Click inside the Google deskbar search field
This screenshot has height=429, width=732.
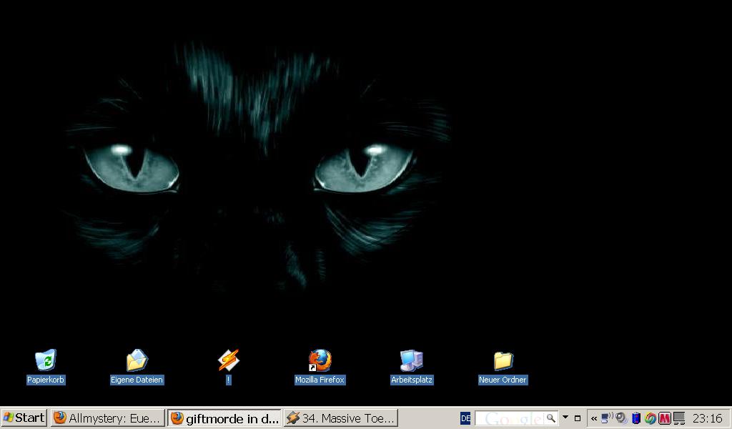pyautogui.click(x=509, y=418)
